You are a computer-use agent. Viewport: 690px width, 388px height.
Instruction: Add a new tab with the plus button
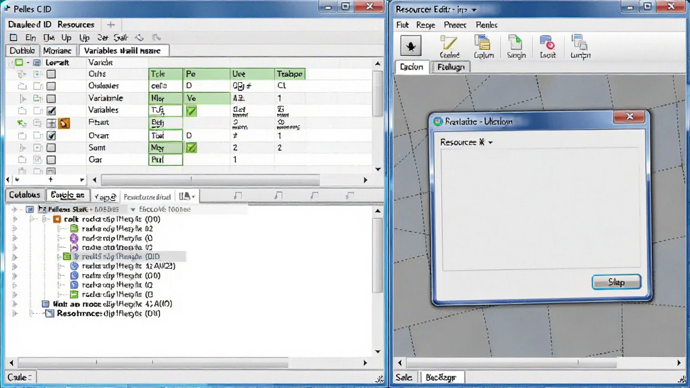pyautogui.click(x=111, y=25)
